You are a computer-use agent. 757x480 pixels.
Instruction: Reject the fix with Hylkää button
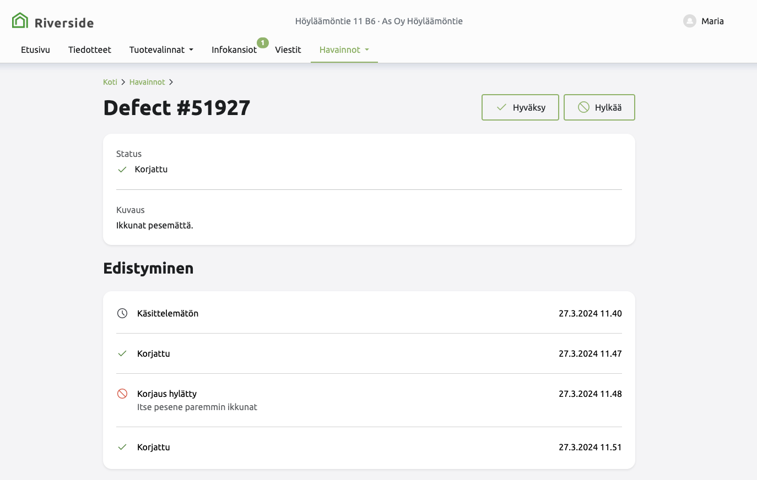tap(599, 107)
